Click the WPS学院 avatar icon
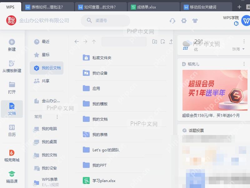Screen dimensions: 250x188 (246, 21)
